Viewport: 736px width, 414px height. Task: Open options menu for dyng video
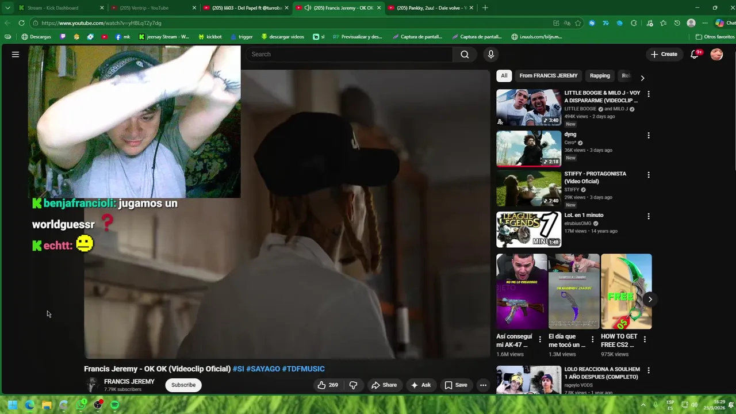649,136
